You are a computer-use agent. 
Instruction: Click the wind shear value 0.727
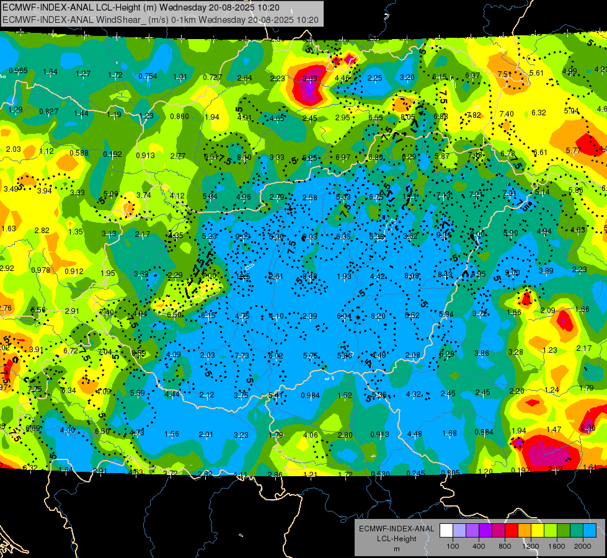coord(213,77)
